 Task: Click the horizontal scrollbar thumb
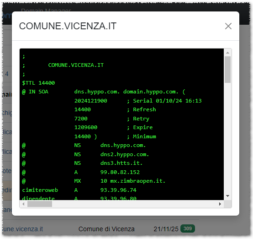[x=40, y=204]
